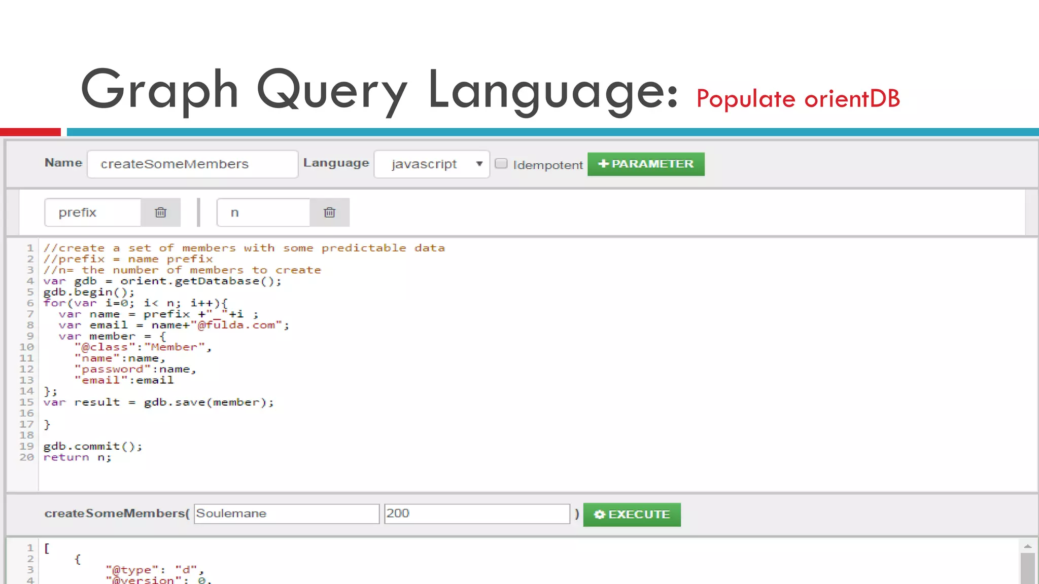Click the first comment line about predictable data
This screenshot has width=1039, height=584.
pos(245,248)
